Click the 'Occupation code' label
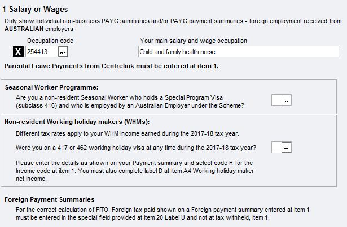Viewport: 347px width, 227px height. (x=50, y=41)
